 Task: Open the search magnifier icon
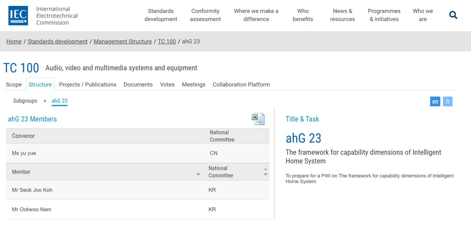[453, 15]
